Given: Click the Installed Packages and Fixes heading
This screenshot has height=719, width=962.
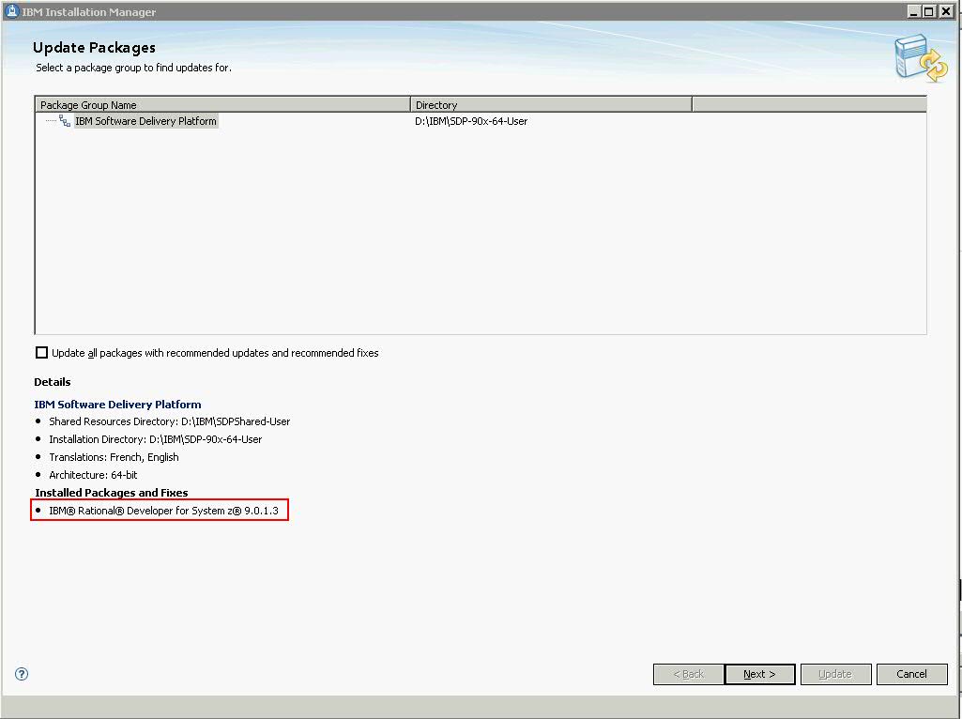Looking at the screenshot, I should [112, 493].
